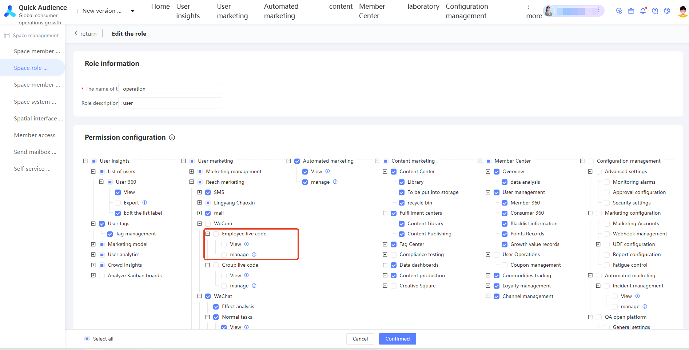The image size is (689, 350).
Task: Click the Space management panel icon
Action: click(7, 35)
